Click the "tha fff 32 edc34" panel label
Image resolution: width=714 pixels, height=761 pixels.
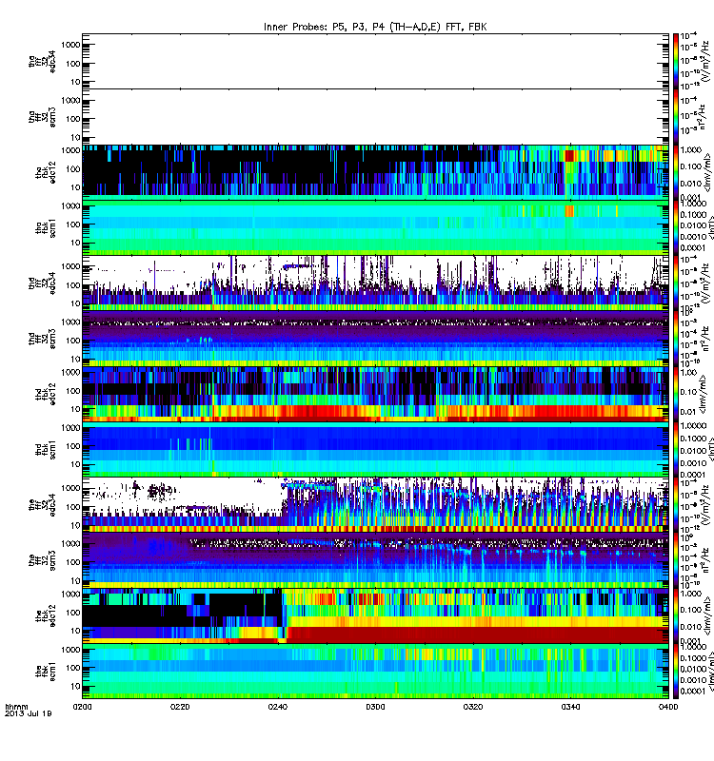click(x=42, y=61)
